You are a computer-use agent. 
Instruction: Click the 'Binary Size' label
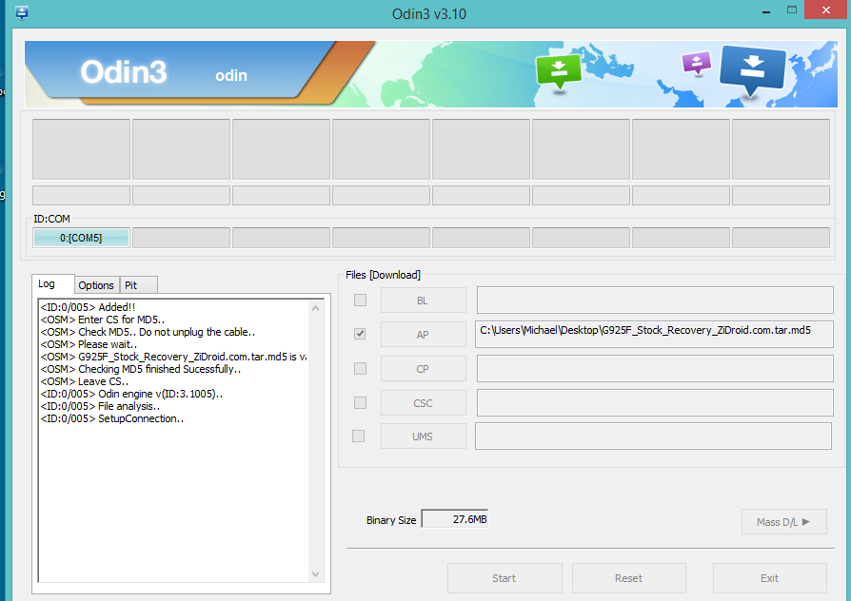pyautogui.click(x=391, y=520)
